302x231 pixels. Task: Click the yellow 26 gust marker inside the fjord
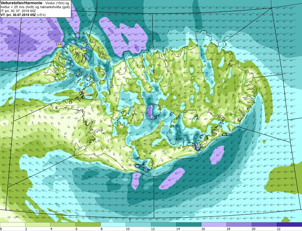click(84, 51)
